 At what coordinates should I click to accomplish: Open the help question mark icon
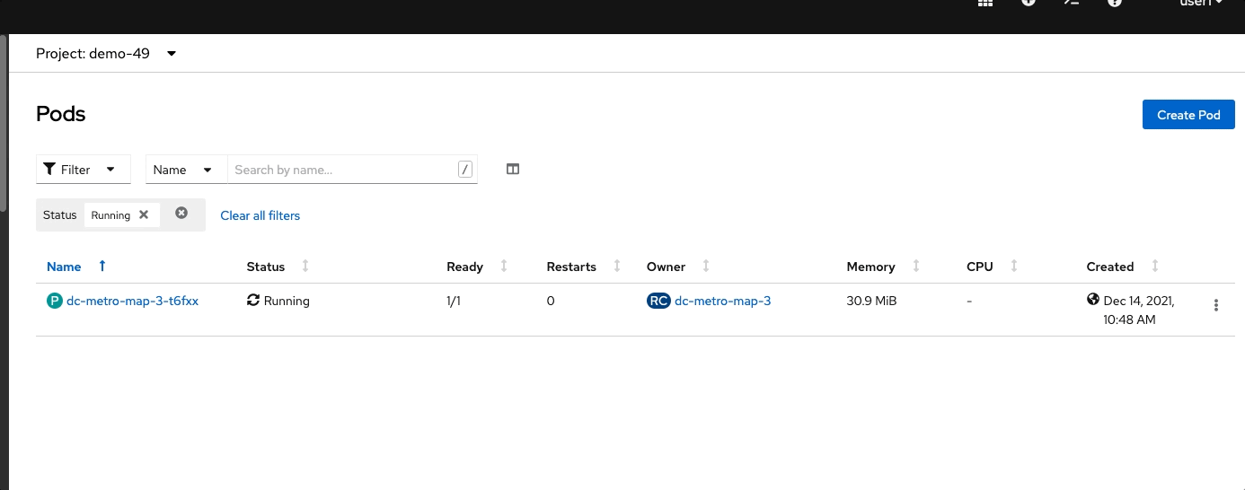pyautogui.click(x=1115, y=3)
